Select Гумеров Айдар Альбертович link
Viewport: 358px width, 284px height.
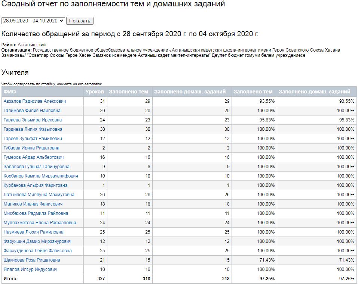click(x=34, y=157)
